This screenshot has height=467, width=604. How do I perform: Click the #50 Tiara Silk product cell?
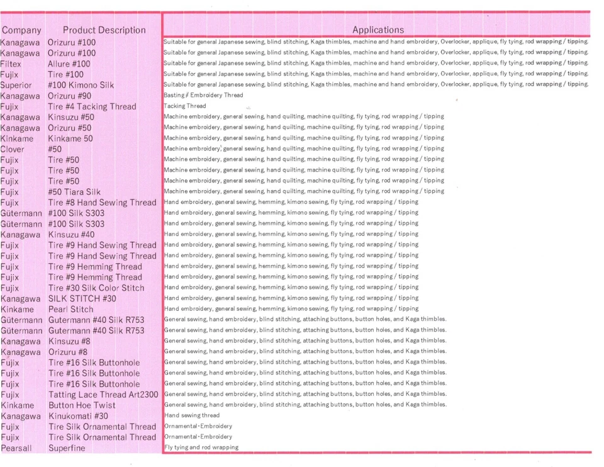pyautogui.click(x=74, y=192)
